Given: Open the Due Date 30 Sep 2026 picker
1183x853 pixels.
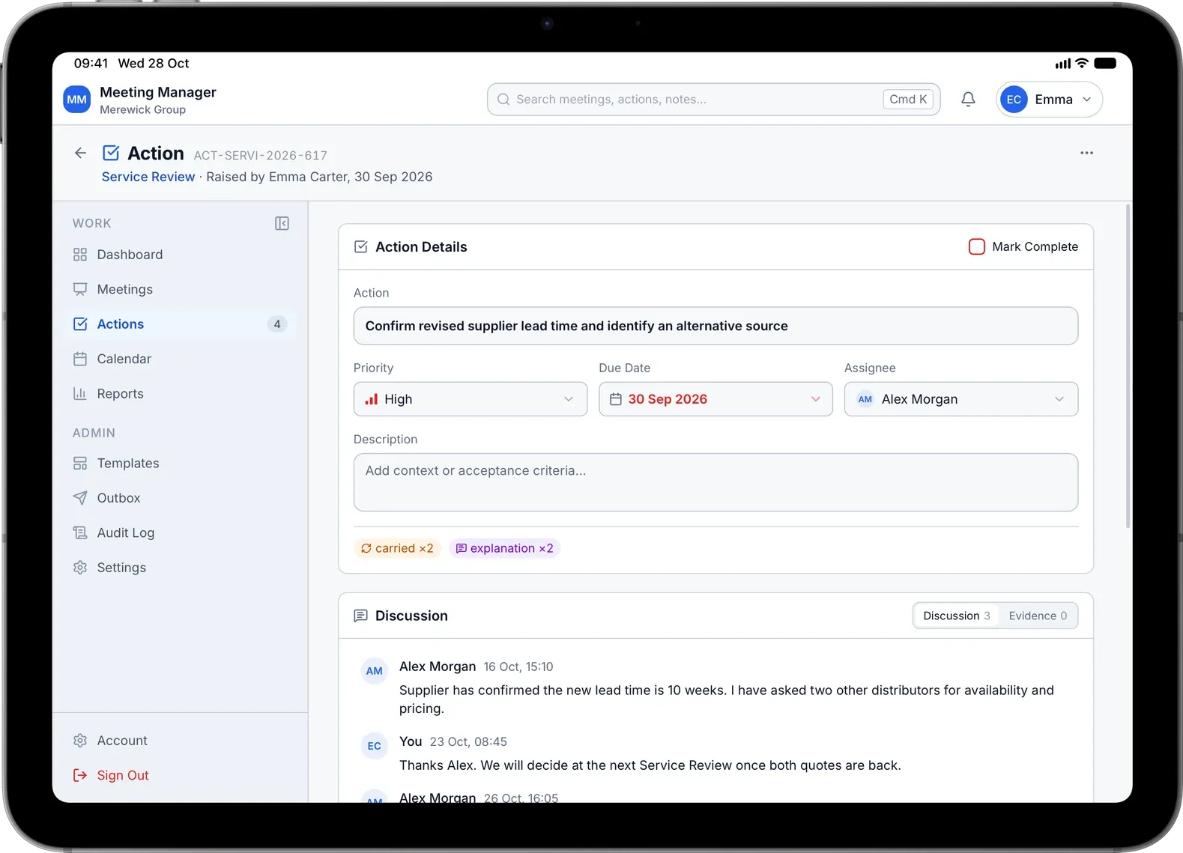Looking at the screenshot, I should point(715,399).
